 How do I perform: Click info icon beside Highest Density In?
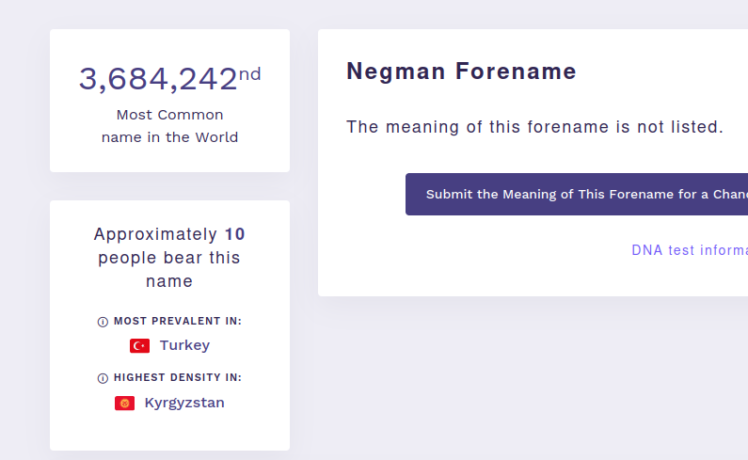[x=103, y=378]
